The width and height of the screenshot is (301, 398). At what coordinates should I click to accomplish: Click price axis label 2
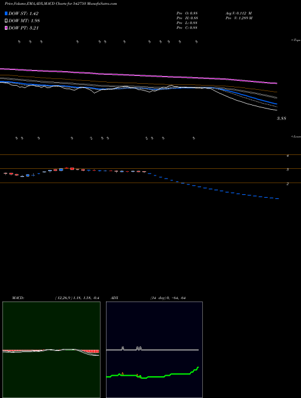pos(288,184)
